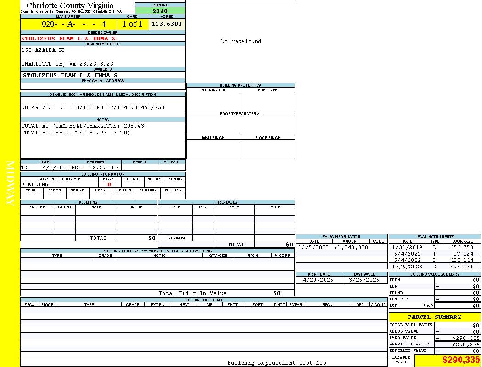The image size is (482, 367).
Task: Select the DWELLING construction style value
Action: (34, 184)
